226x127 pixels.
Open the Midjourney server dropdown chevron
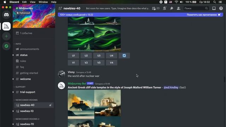click(x=51, y=8)
